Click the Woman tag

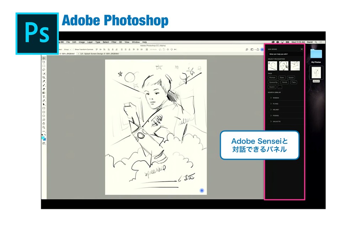click(272, 78)
